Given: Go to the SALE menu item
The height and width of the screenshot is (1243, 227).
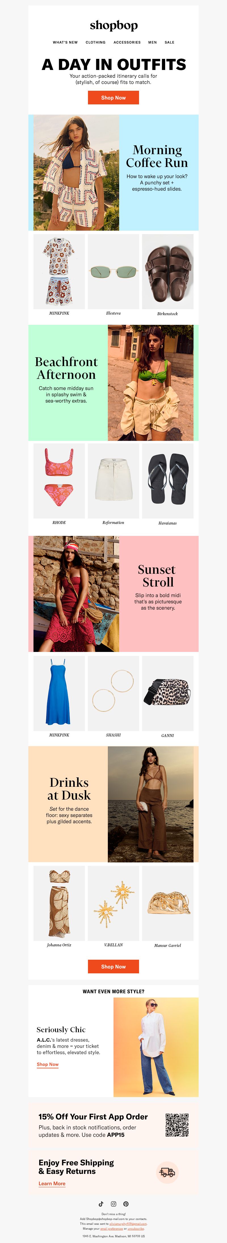Looking at the screenshot, I should pos(169,42).
